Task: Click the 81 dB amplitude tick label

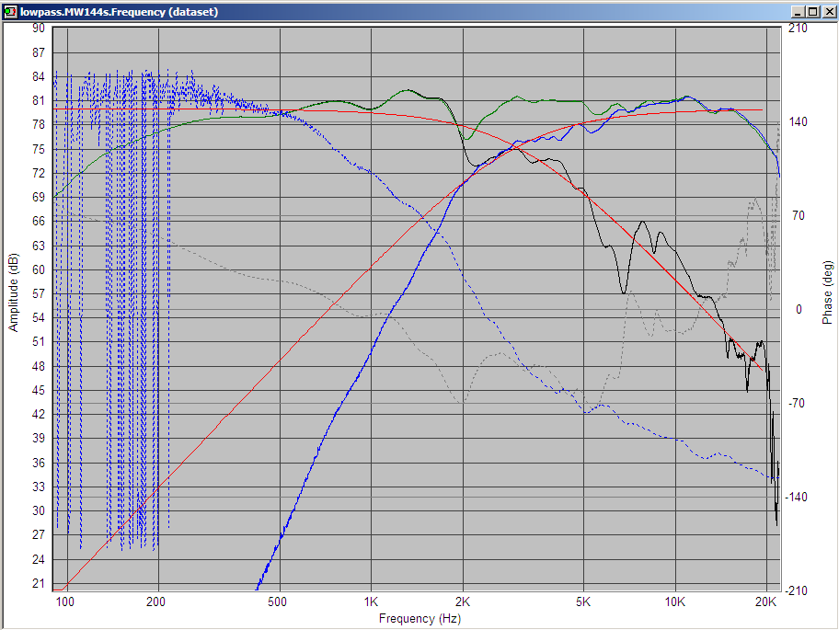Action: click(39, 100)
